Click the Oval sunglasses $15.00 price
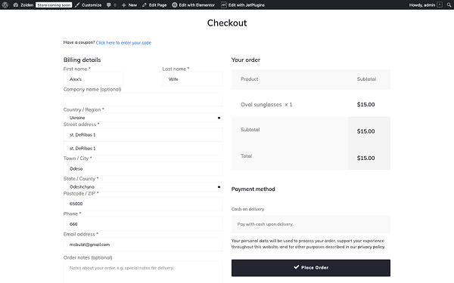454x283 pixels. 365,105
